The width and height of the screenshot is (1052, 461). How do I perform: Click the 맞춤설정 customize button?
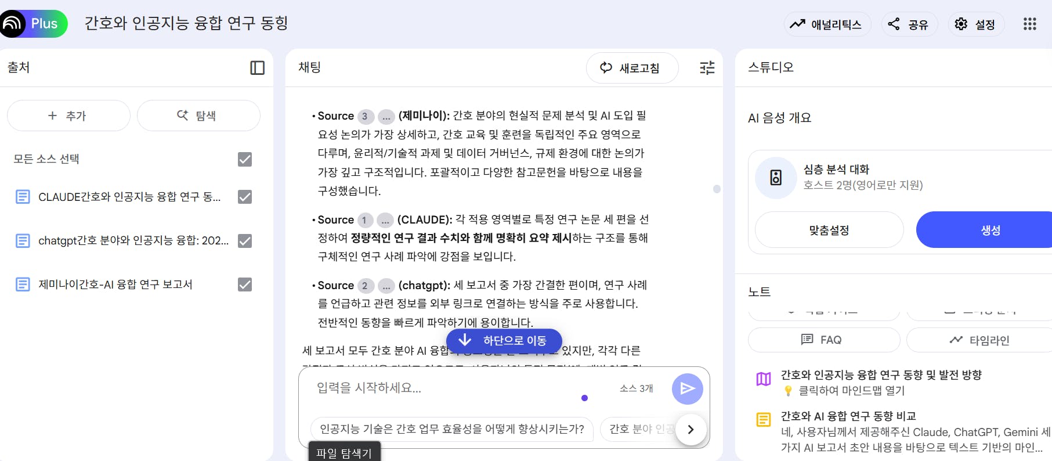[x=829, y=230]
